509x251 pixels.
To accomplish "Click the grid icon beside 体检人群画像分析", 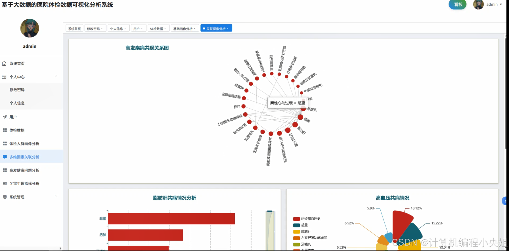I will (5, 144).
